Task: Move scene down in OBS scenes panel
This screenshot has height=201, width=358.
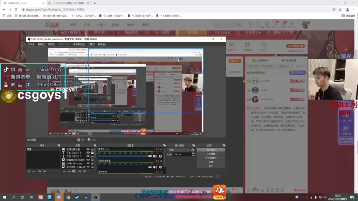Action: 44,171
